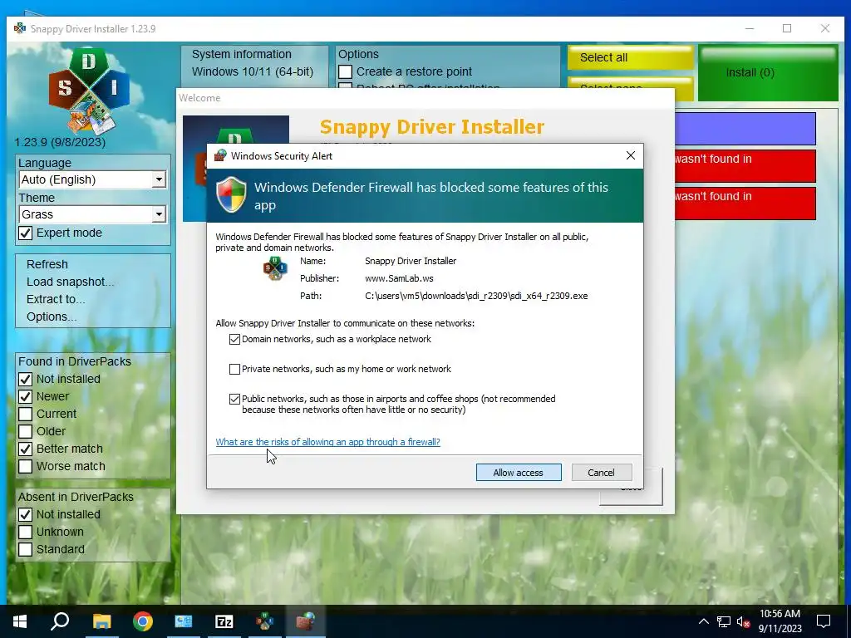Click the version text 1.23.9 (9/8/2023)

(60, 142)
